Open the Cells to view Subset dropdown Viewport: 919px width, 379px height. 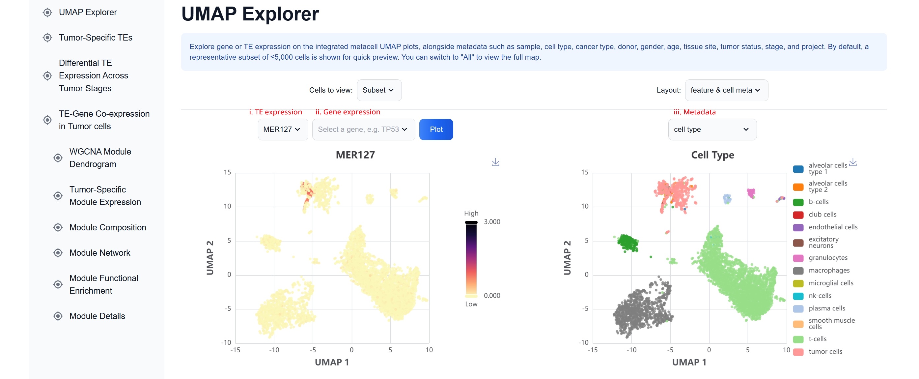[379, 90]
